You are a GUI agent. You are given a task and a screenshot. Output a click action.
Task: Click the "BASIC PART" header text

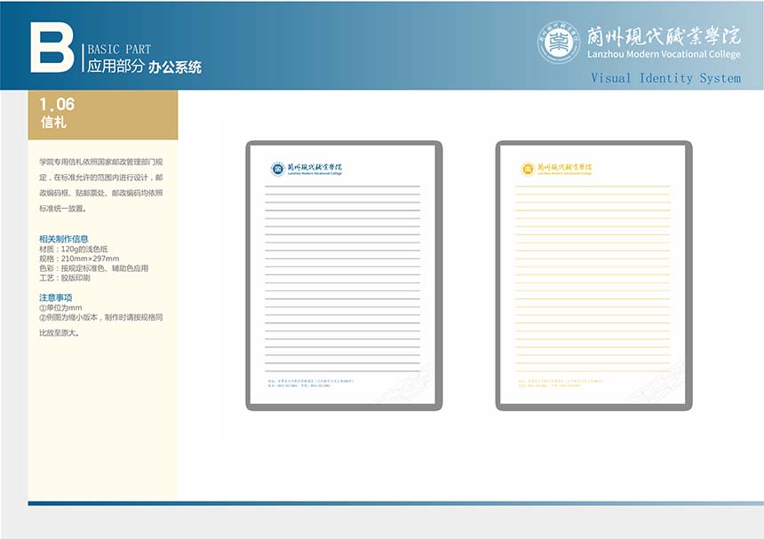(118, 50)
